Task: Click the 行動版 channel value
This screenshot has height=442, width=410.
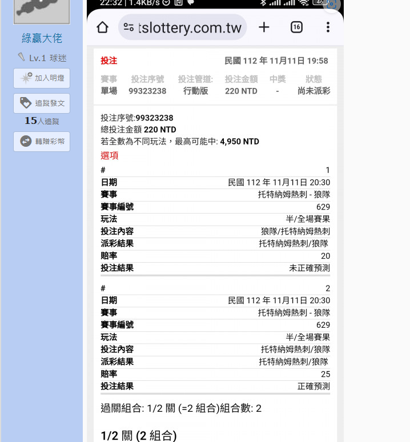Action: click(195, 91)
